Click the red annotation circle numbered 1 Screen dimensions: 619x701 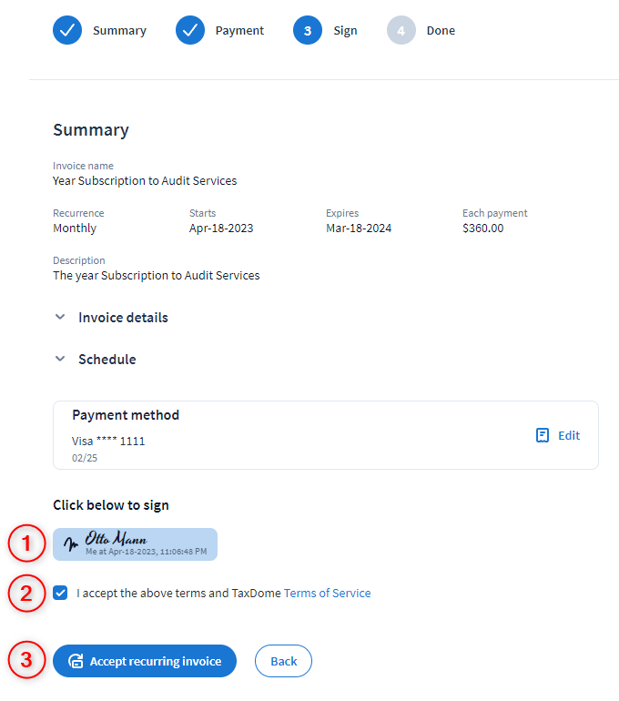pyautogui.click(x=27, y=544)
